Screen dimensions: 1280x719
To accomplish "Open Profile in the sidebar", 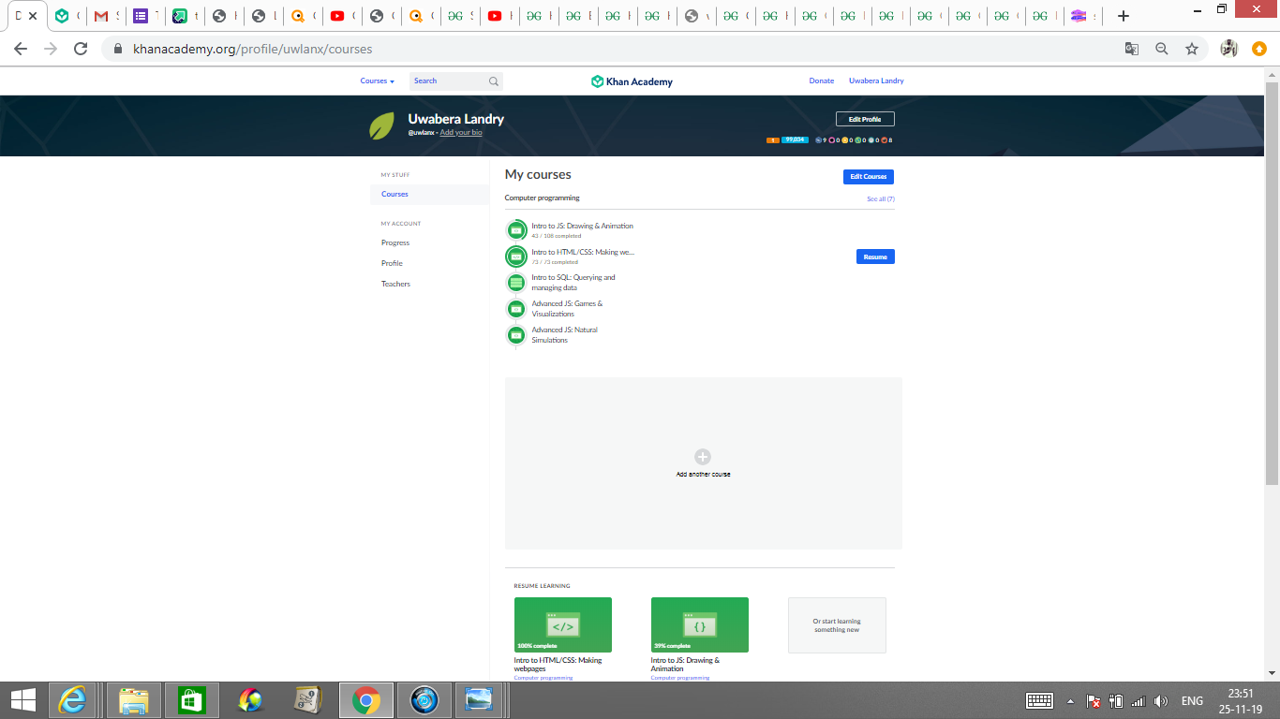I will pyautogui.click(x=392, y=263).
